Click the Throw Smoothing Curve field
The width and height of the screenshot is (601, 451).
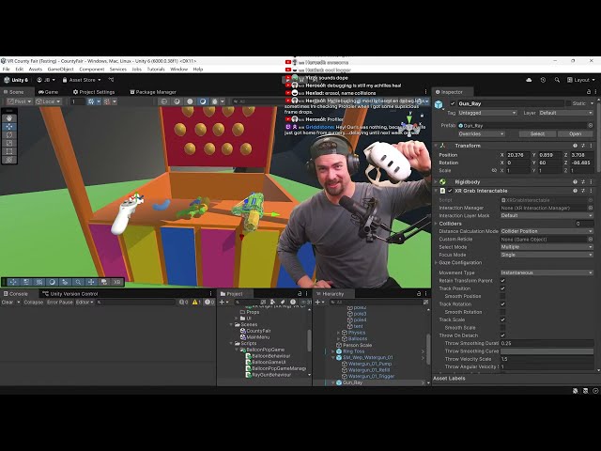pos(547,351)
